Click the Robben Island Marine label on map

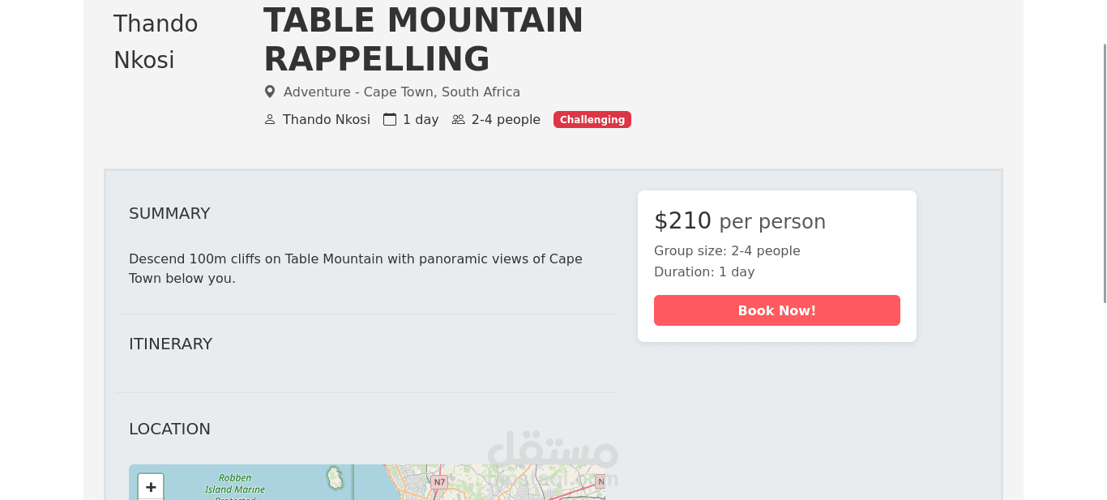pos(235,484)
